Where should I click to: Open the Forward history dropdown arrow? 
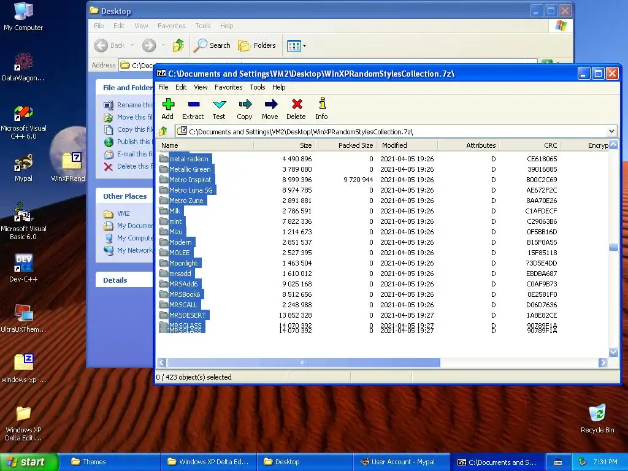[x=163, y=45]
